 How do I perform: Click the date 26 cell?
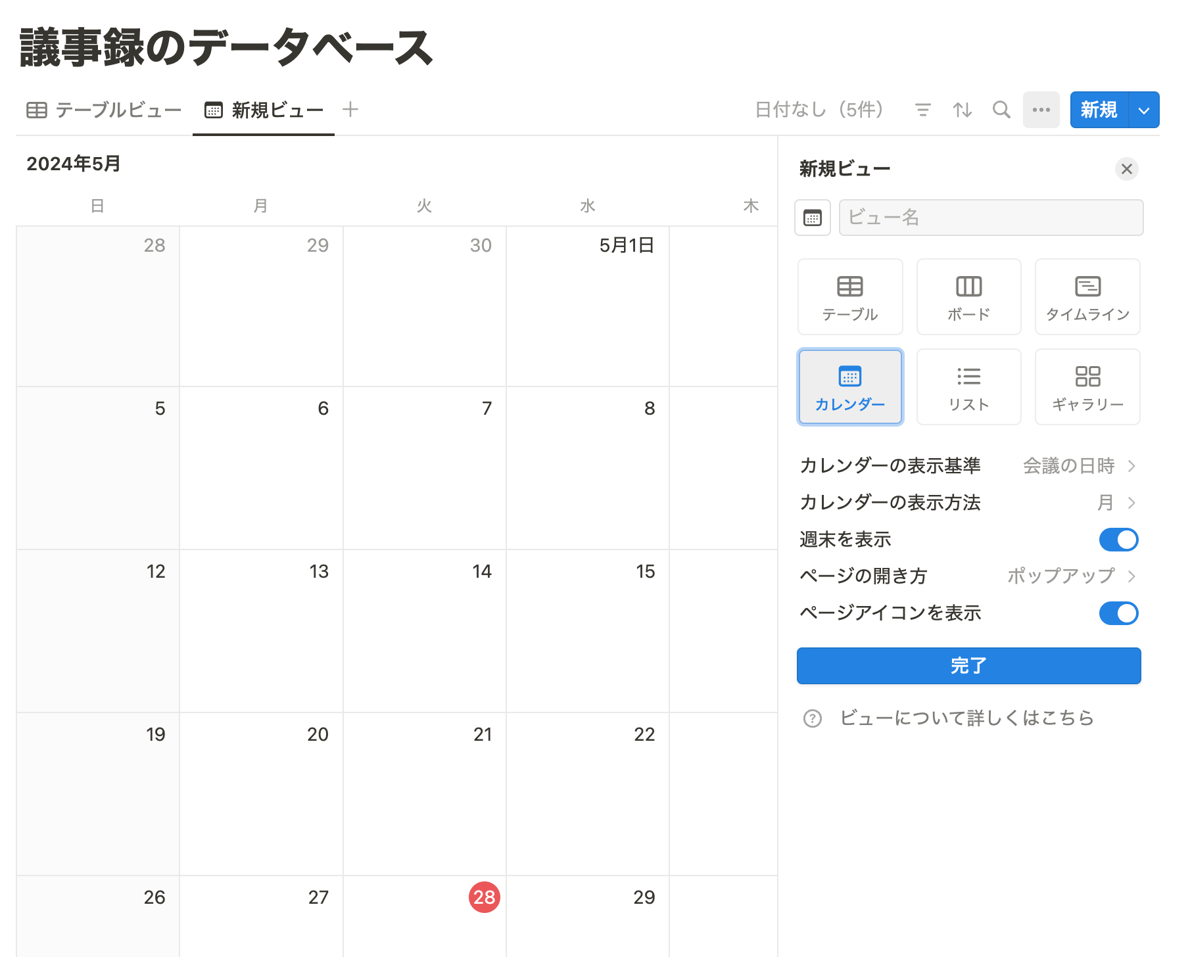98,916
